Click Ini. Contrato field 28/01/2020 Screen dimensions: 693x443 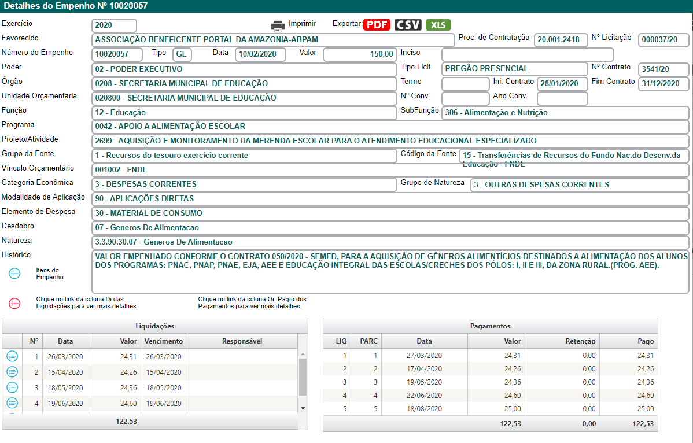(562, 83)
